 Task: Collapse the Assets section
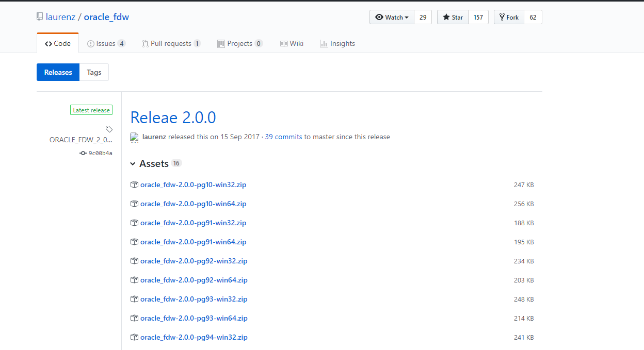pyautogui.click(x=150, y=163)
